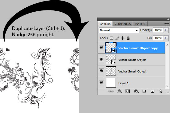Hide the upper Vector Smart Object layer
Image resolution: width=170 pixels, height=113 pixels.
point(101,59)
